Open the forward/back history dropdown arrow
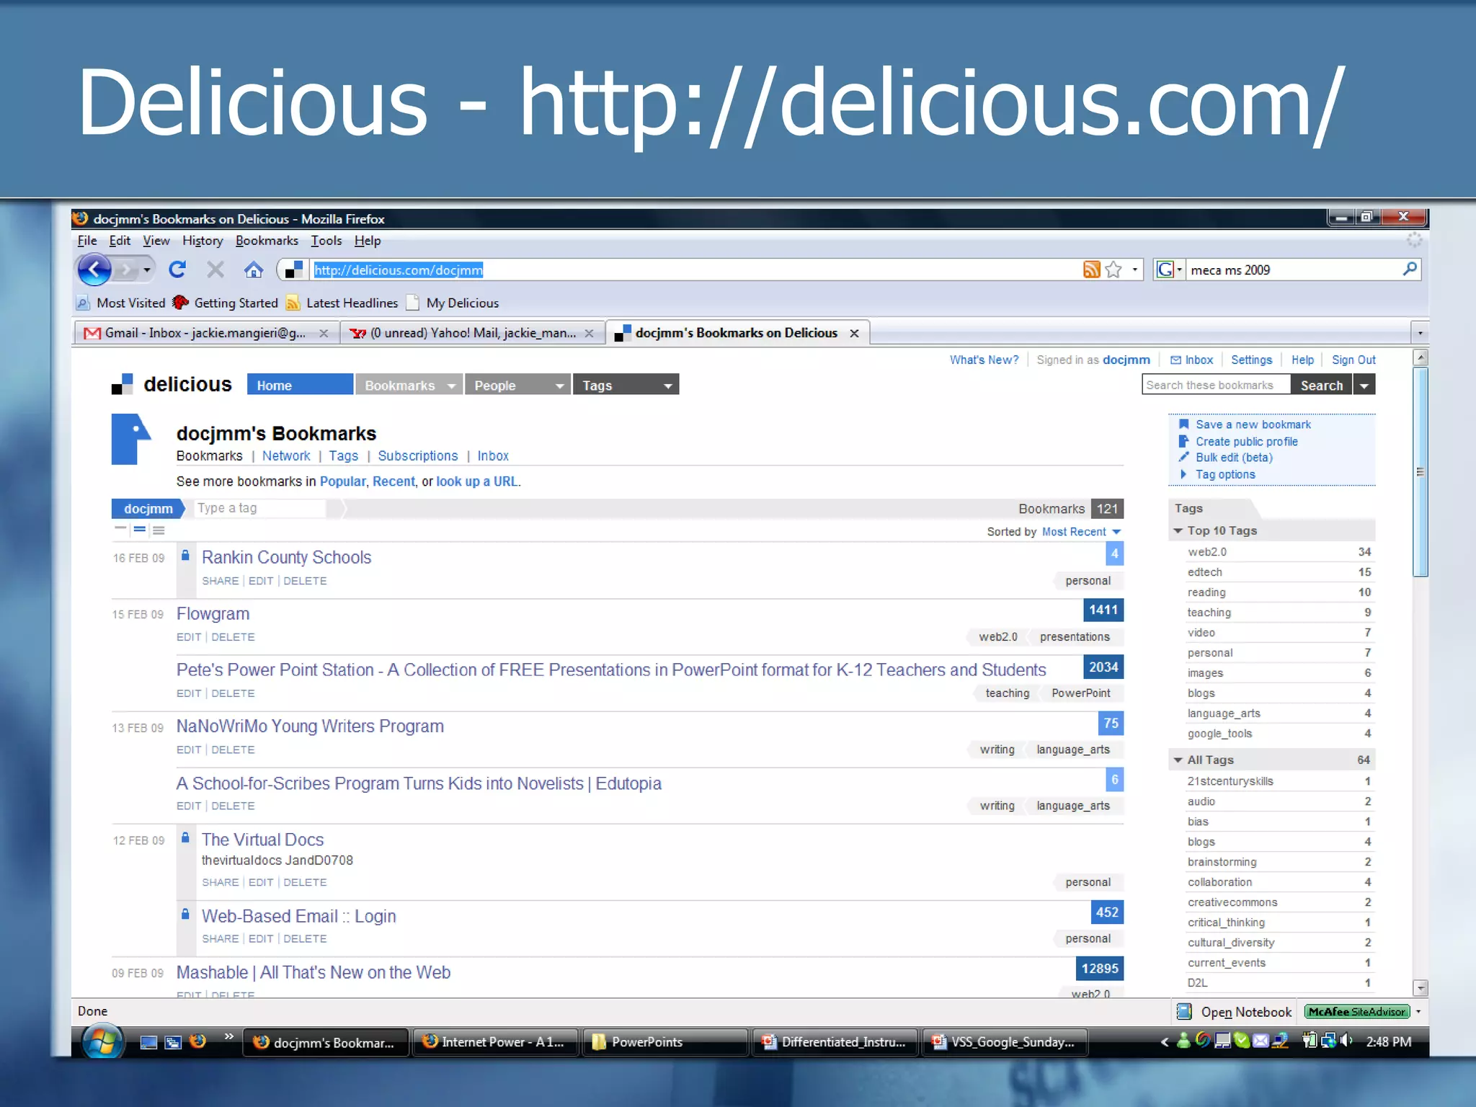The height and width of the screenshot is (1107, 1476). pyautogui.click(x=146, y=270)
